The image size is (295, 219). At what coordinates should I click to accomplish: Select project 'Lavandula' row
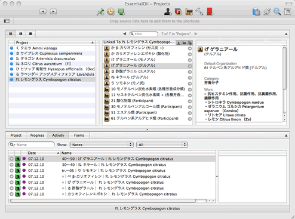click(x=52, y=74)
